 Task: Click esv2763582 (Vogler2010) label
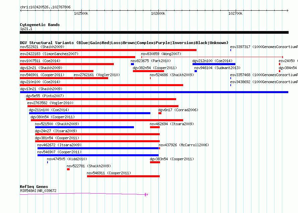(x=50, y=103)
